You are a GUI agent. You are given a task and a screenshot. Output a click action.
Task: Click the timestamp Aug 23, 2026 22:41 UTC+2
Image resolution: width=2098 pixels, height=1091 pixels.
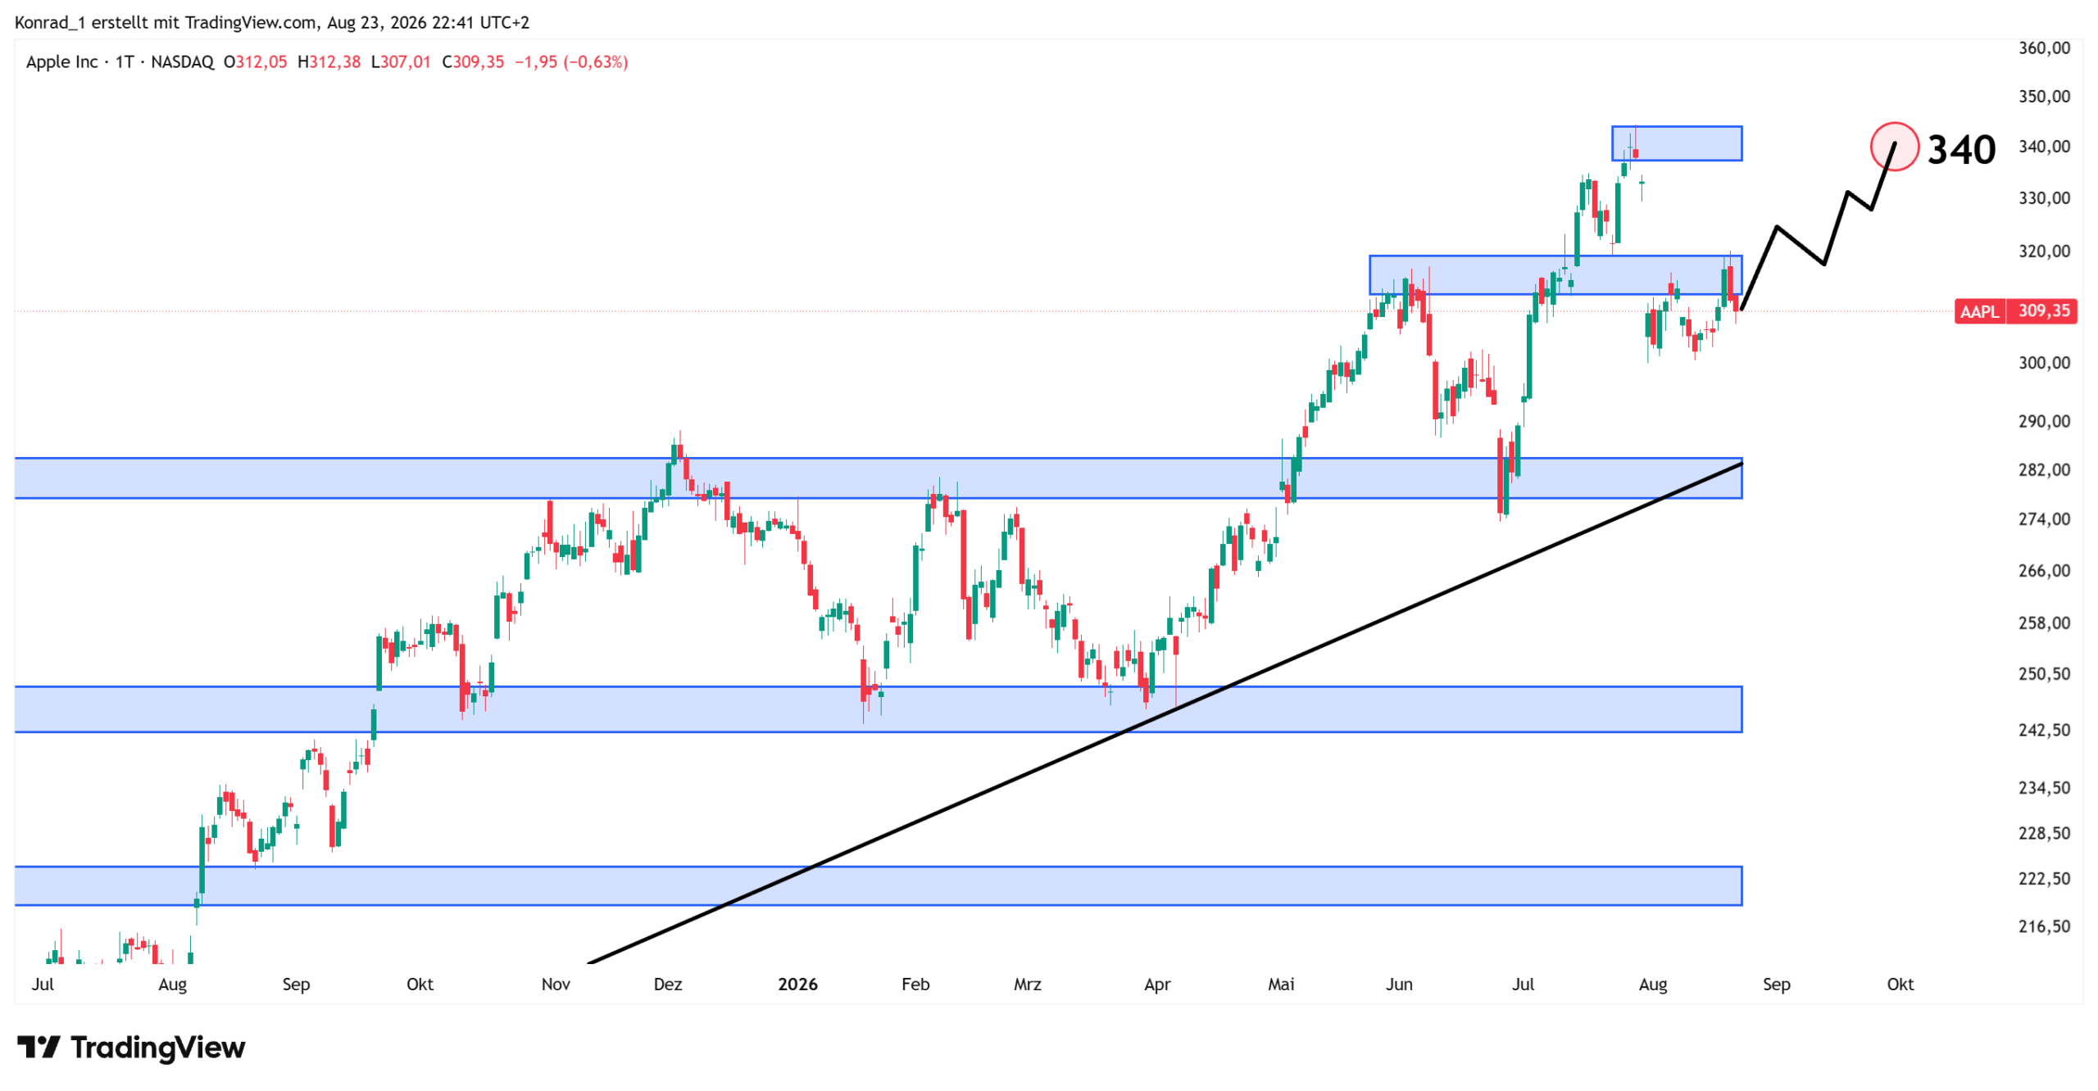pos(429,22)
